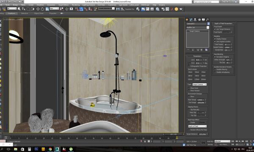Click the Auto Key button
This screenshot has width=254, height=152.
pyautogui.click(x=210, y=141)
